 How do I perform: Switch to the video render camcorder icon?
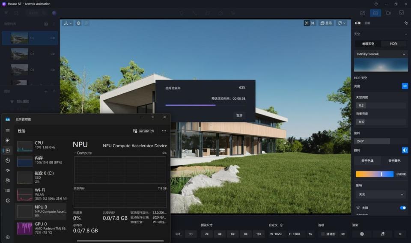click(x=388, y=13)
